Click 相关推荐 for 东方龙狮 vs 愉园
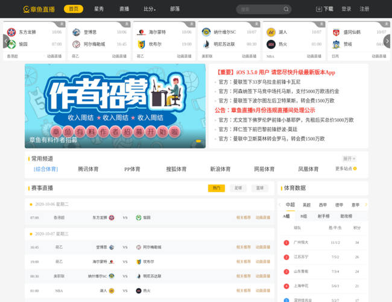The height and width of the screenshot is (302, 392). coord(244,217)
